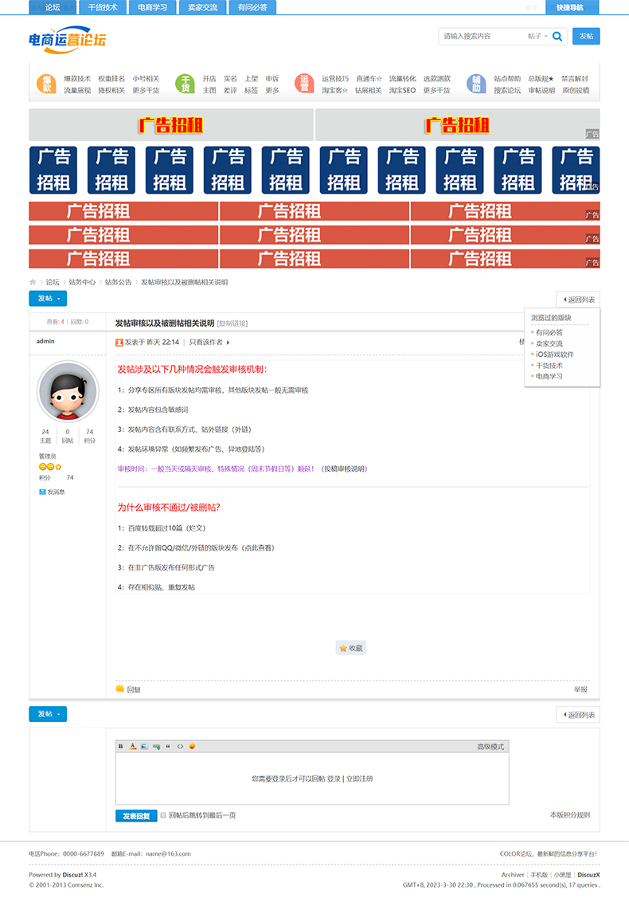This screenshot has width=629, height=902.
Task: Open 有问必答 in browsed boards list
Action: [549, 332]
